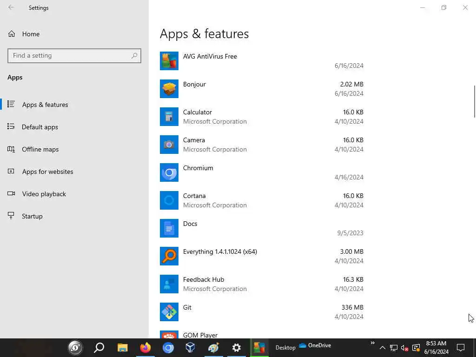Screen dimensions: 476x357
Task: Click the search magnifier in Find a setting
Action: click(x=134, y=56)
